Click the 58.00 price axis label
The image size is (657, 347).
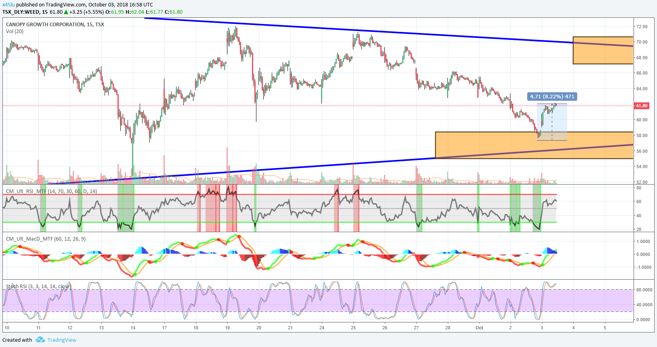pos(642,135)
